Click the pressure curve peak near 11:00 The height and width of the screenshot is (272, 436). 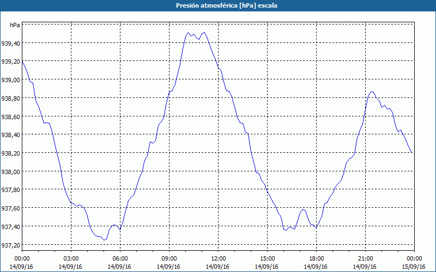click(x=204, y=33)
